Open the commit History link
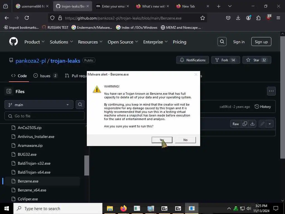285x214 pixels. click(263, 107)
